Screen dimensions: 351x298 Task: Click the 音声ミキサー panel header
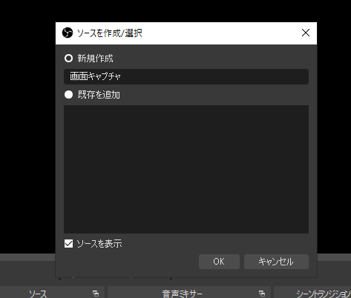[x=189, y=293]
